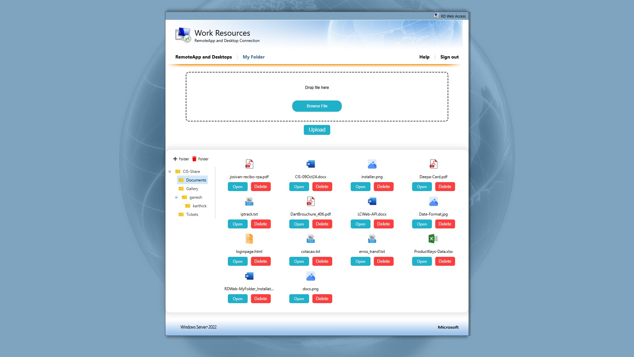Click the Date-Format.jpg image icon
The image size is (634, 357).
434,201
